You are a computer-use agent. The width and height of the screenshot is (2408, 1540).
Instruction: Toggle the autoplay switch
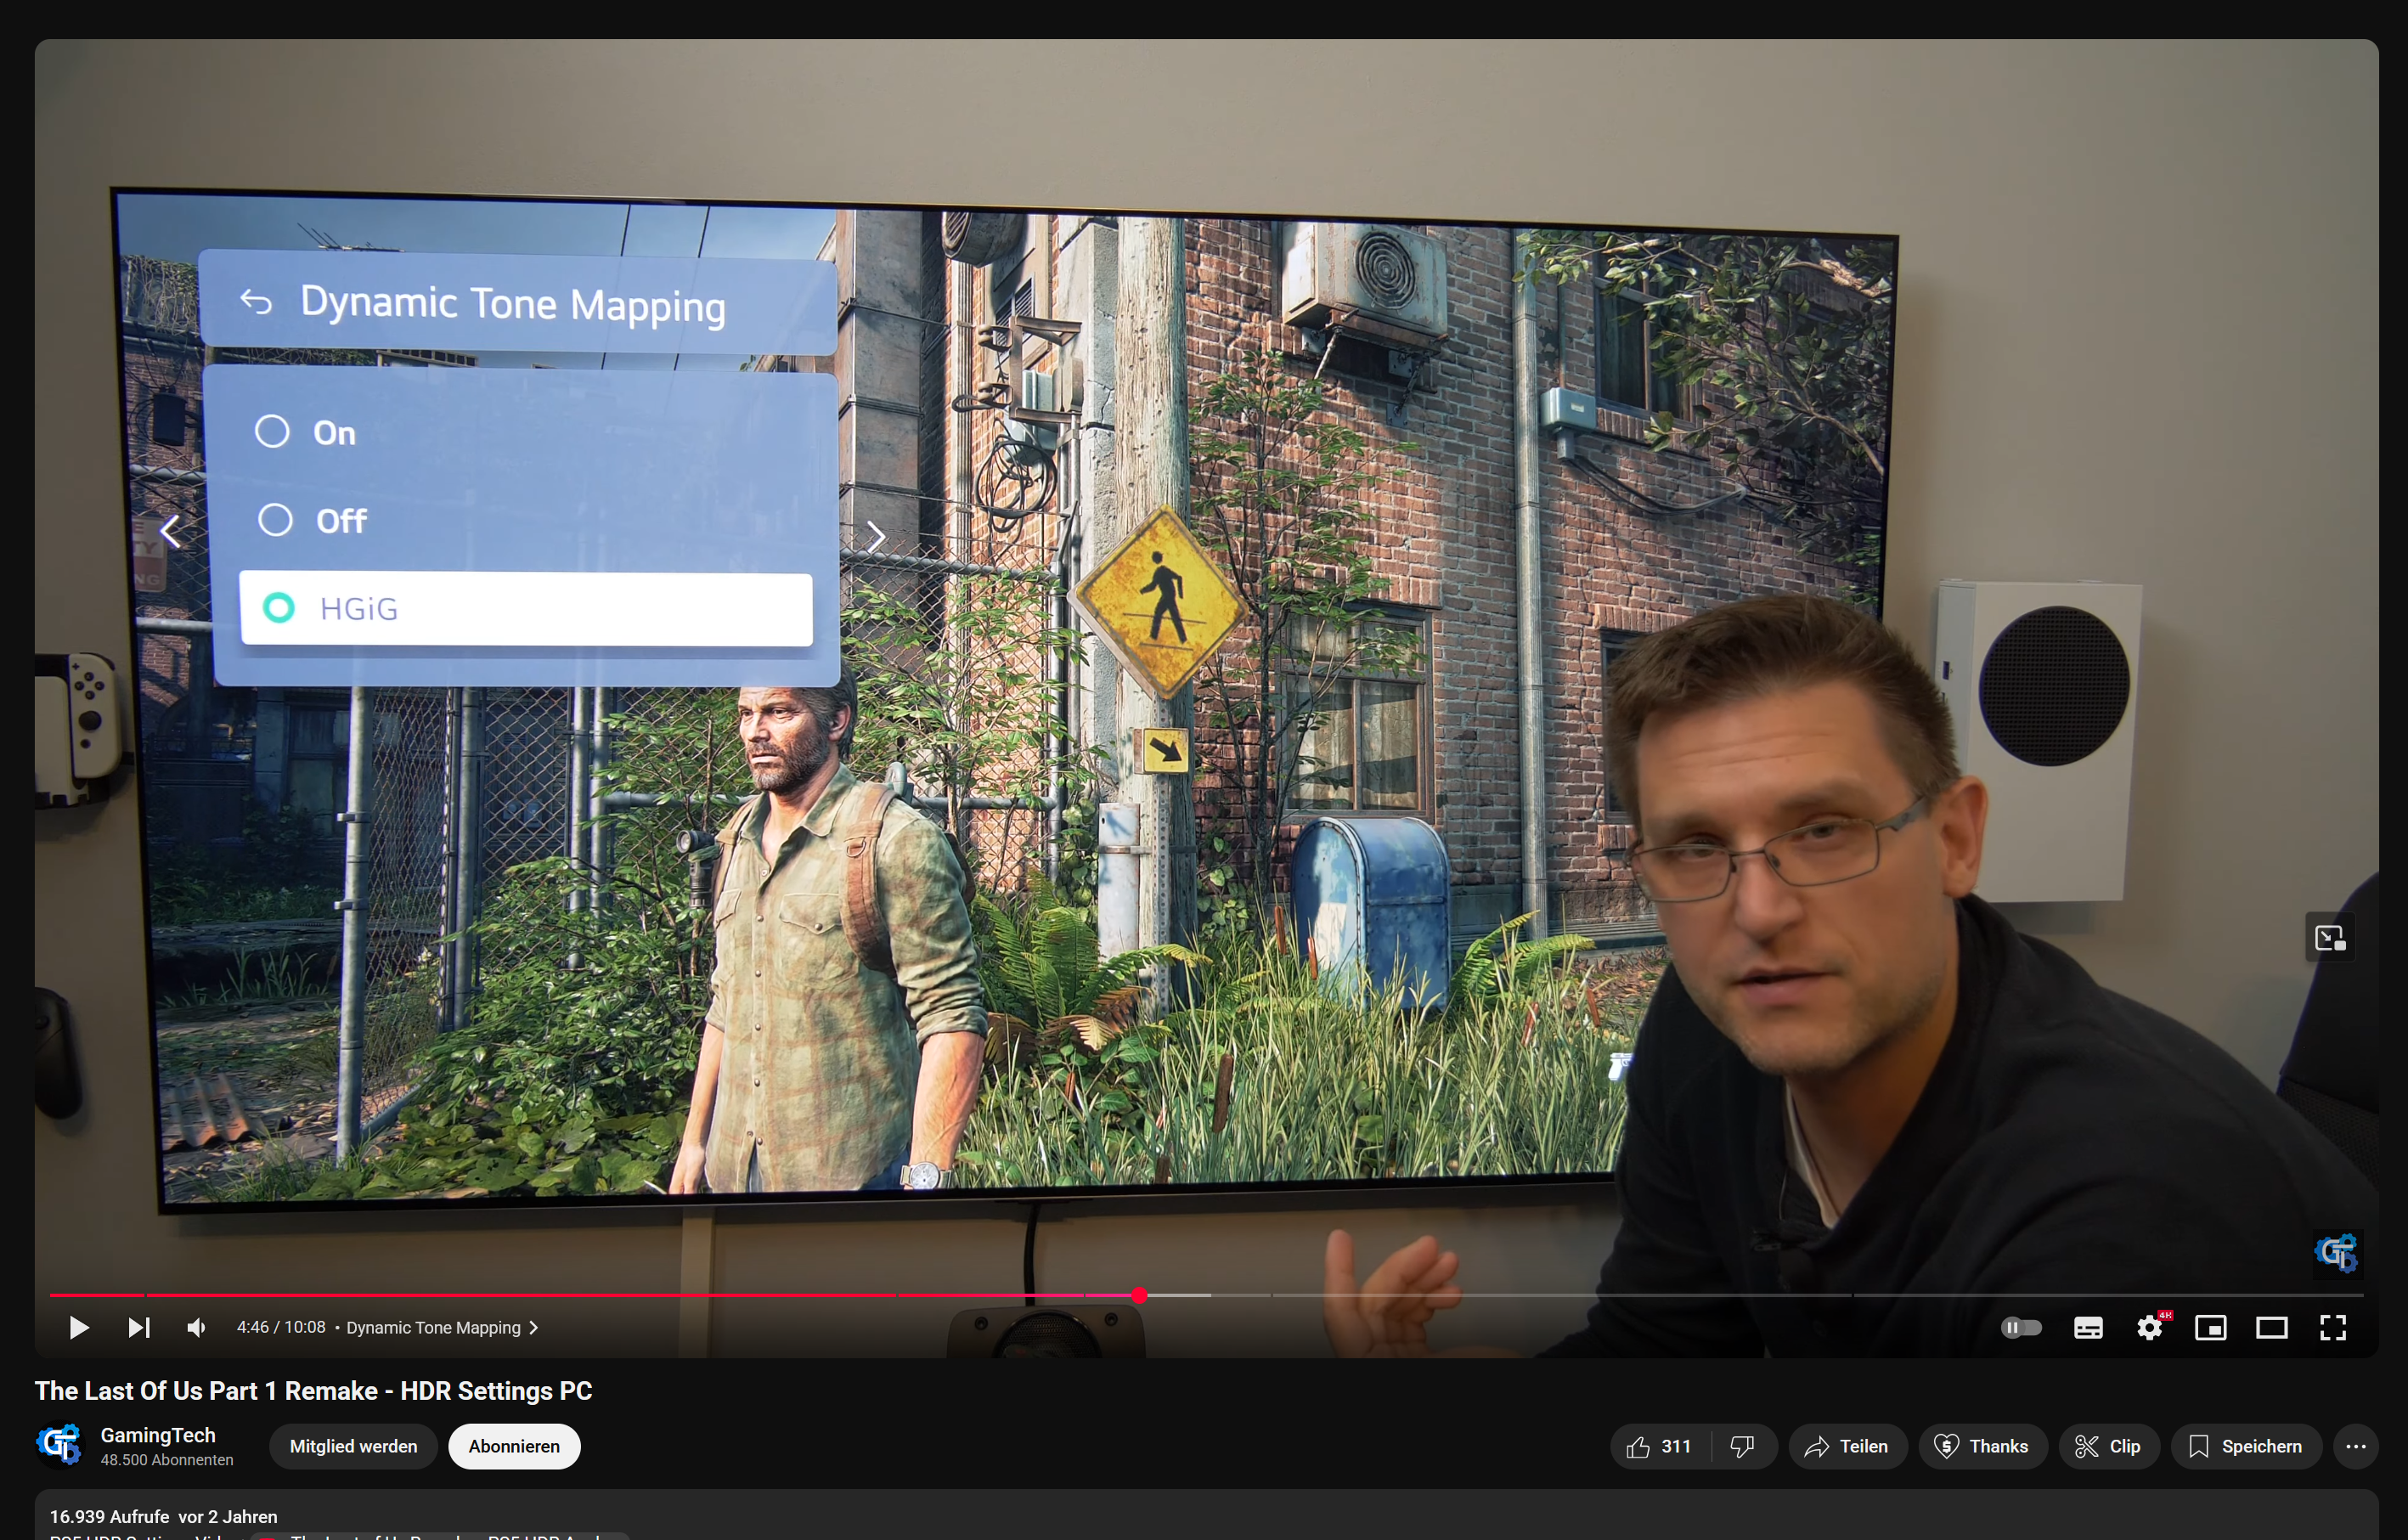point(2021,1327)
